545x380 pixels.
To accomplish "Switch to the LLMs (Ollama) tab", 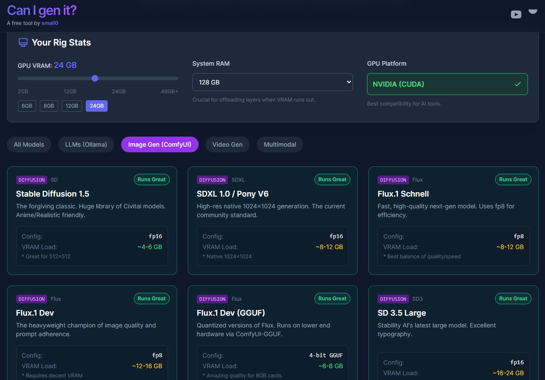I will (86, 144).
